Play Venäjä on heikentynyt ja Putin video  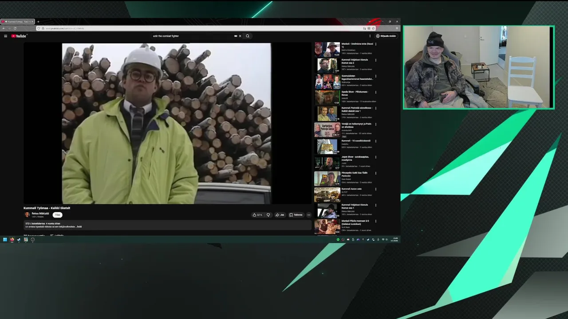[327, 129]
